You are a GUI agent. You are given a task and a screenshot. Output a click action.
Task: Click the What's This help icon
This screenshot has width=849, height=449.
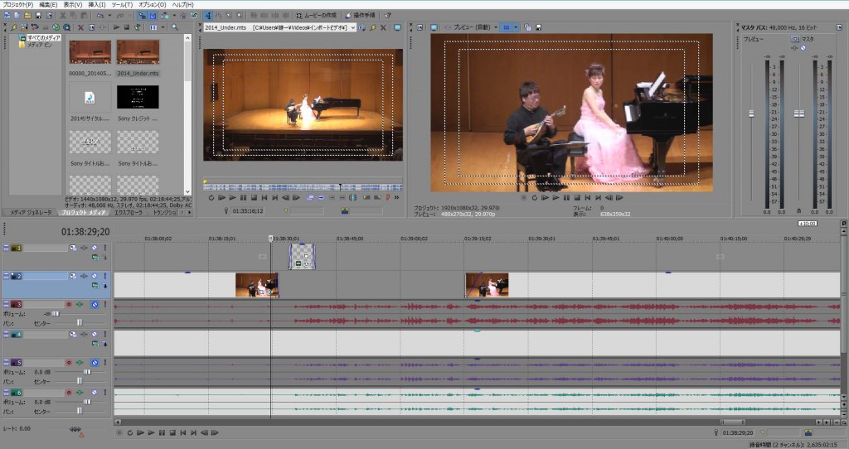click(387, 16)
